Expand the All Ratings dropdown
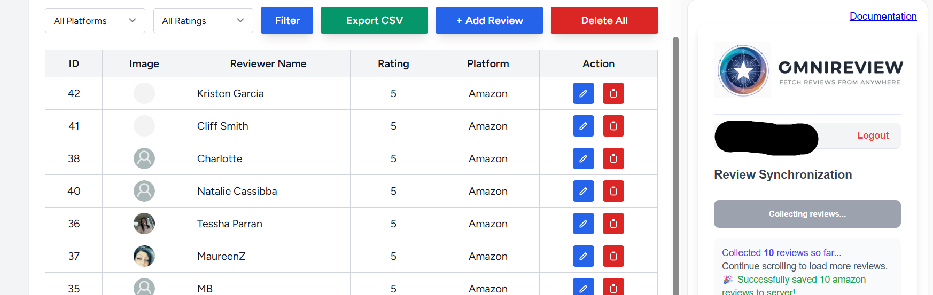The width and height of the screenshot is (933, 295). pyautogui.click(x=203, y=21)
